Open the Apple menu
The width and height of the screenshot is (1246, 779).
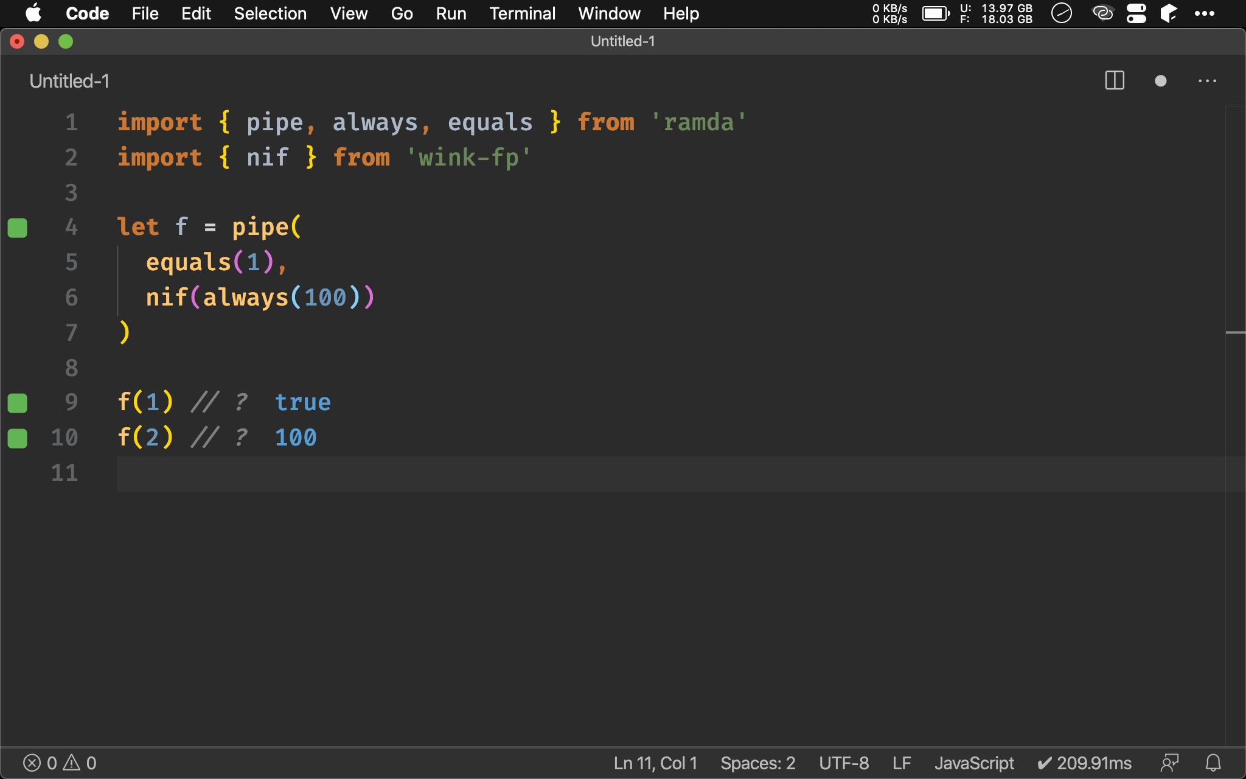pyautogui.click(x=33, y=13)
